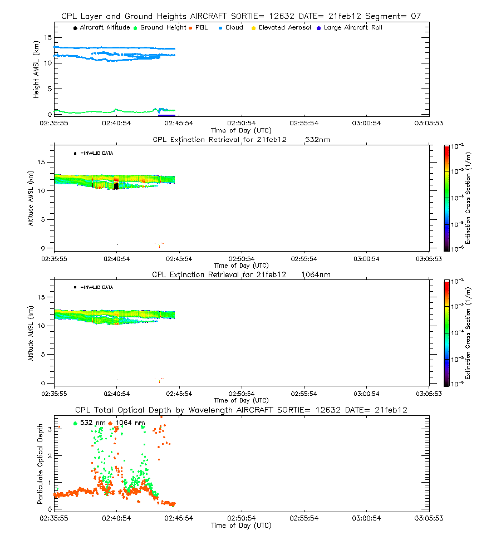
Task: Click 'Time of Day (UTC)' under the top plot
Action: coord(241,130)
